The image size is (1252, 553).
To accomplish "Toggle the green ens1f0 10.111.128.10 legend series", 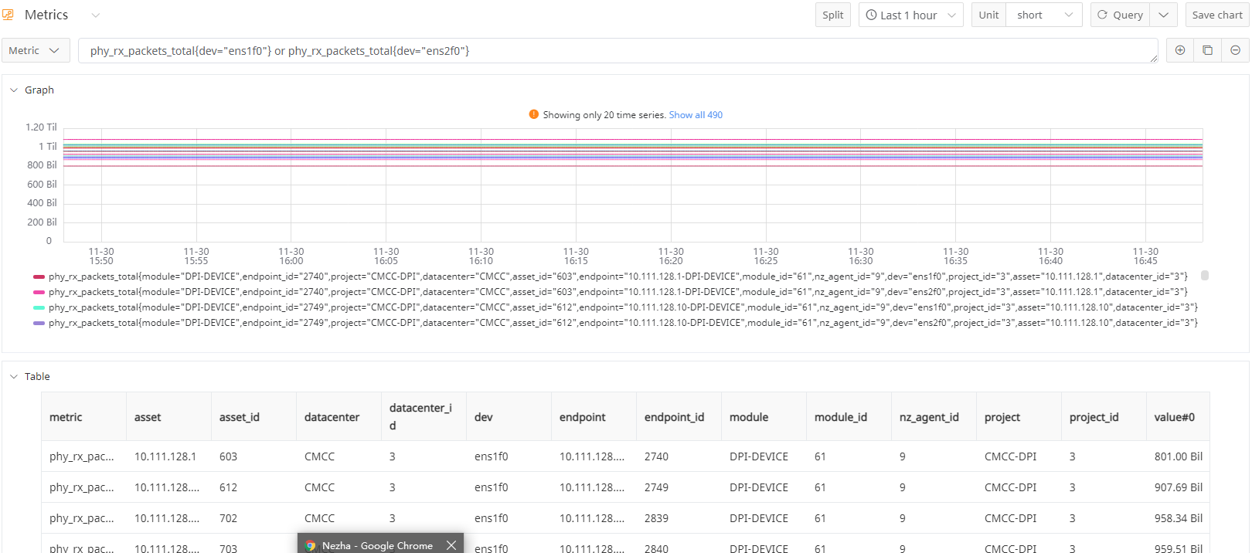I will [39, 307].
